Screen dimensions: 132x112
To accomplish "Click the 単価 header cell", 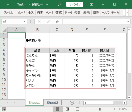I will (72, 50).
